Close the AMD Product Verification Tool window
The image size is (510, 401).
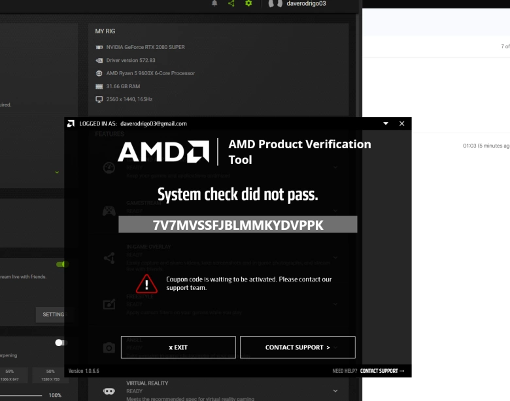coord(401,123)
